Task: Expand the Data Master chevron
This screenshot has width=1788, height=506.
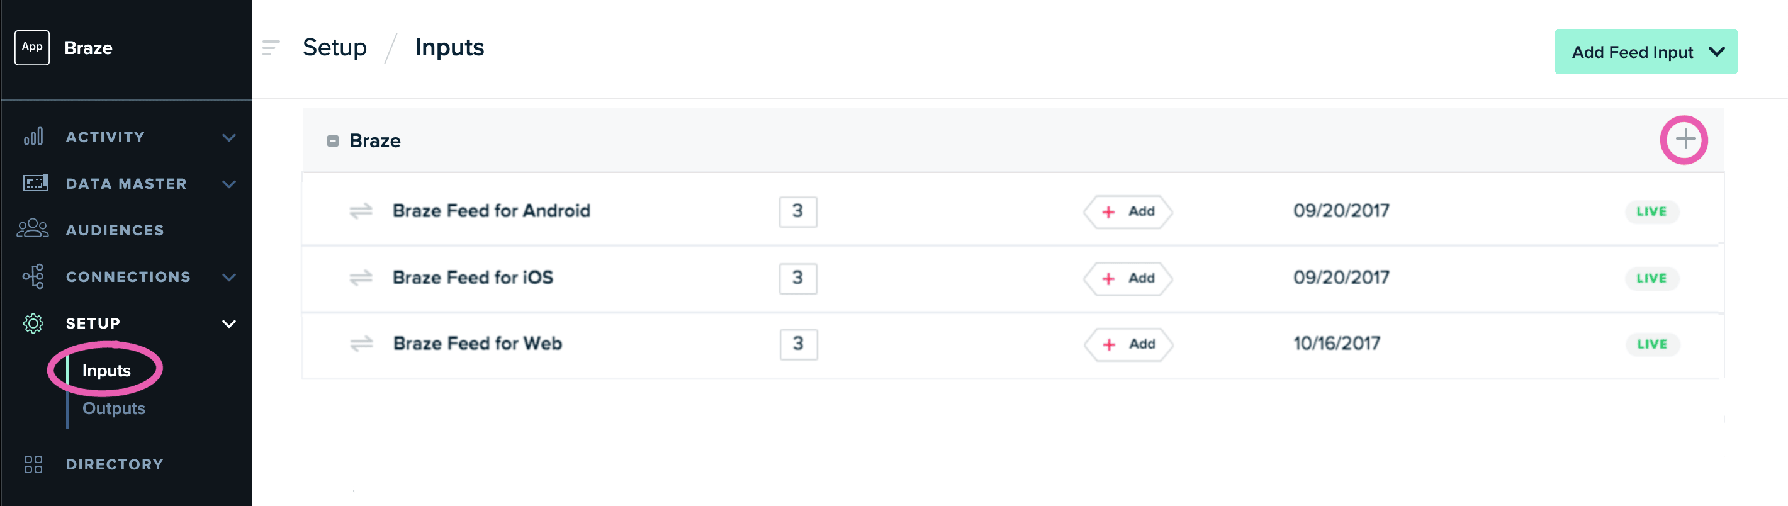Action: click(x=229, y=184)
